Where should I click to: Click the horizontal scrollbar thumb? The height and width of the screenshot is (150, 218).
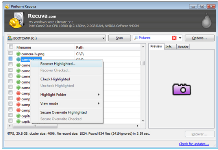coord(35,126)
